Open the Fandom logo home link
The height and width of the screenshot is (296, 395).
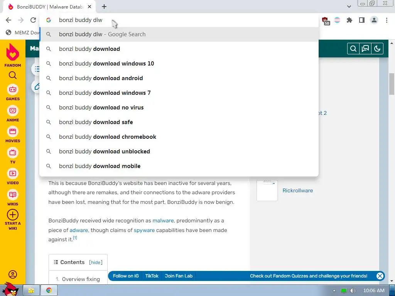tap(13, 55)
